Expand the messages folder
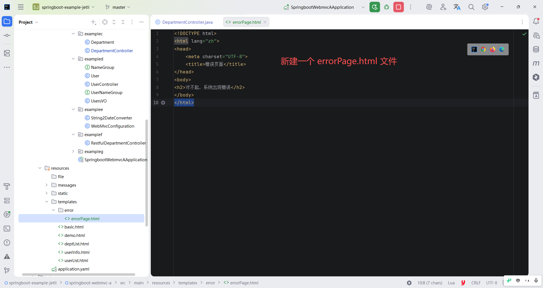This screenshot has height=288, width=543. click(47, 185)
